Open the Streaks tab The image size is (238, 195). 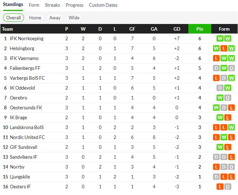(52, 5)
